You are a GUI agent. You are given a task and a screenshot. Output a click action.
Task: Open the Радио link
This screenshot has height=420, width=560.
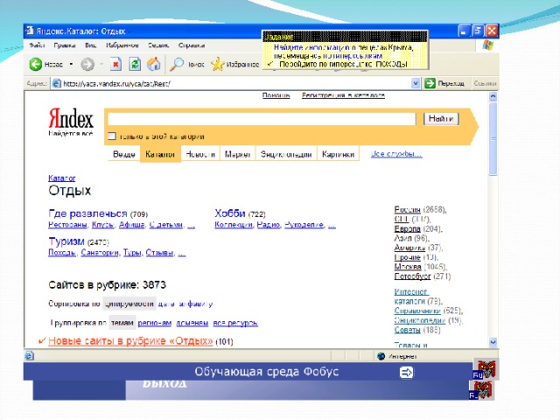269,225
